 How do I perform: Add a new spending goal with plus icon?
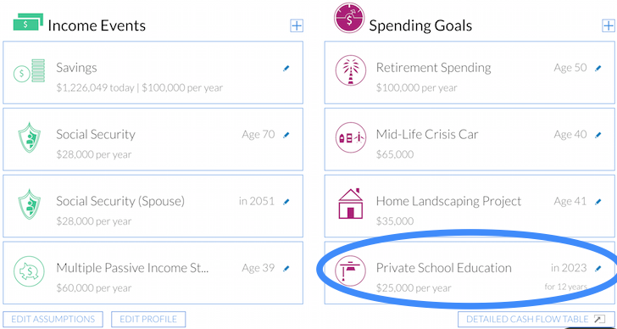click(609, 26)
